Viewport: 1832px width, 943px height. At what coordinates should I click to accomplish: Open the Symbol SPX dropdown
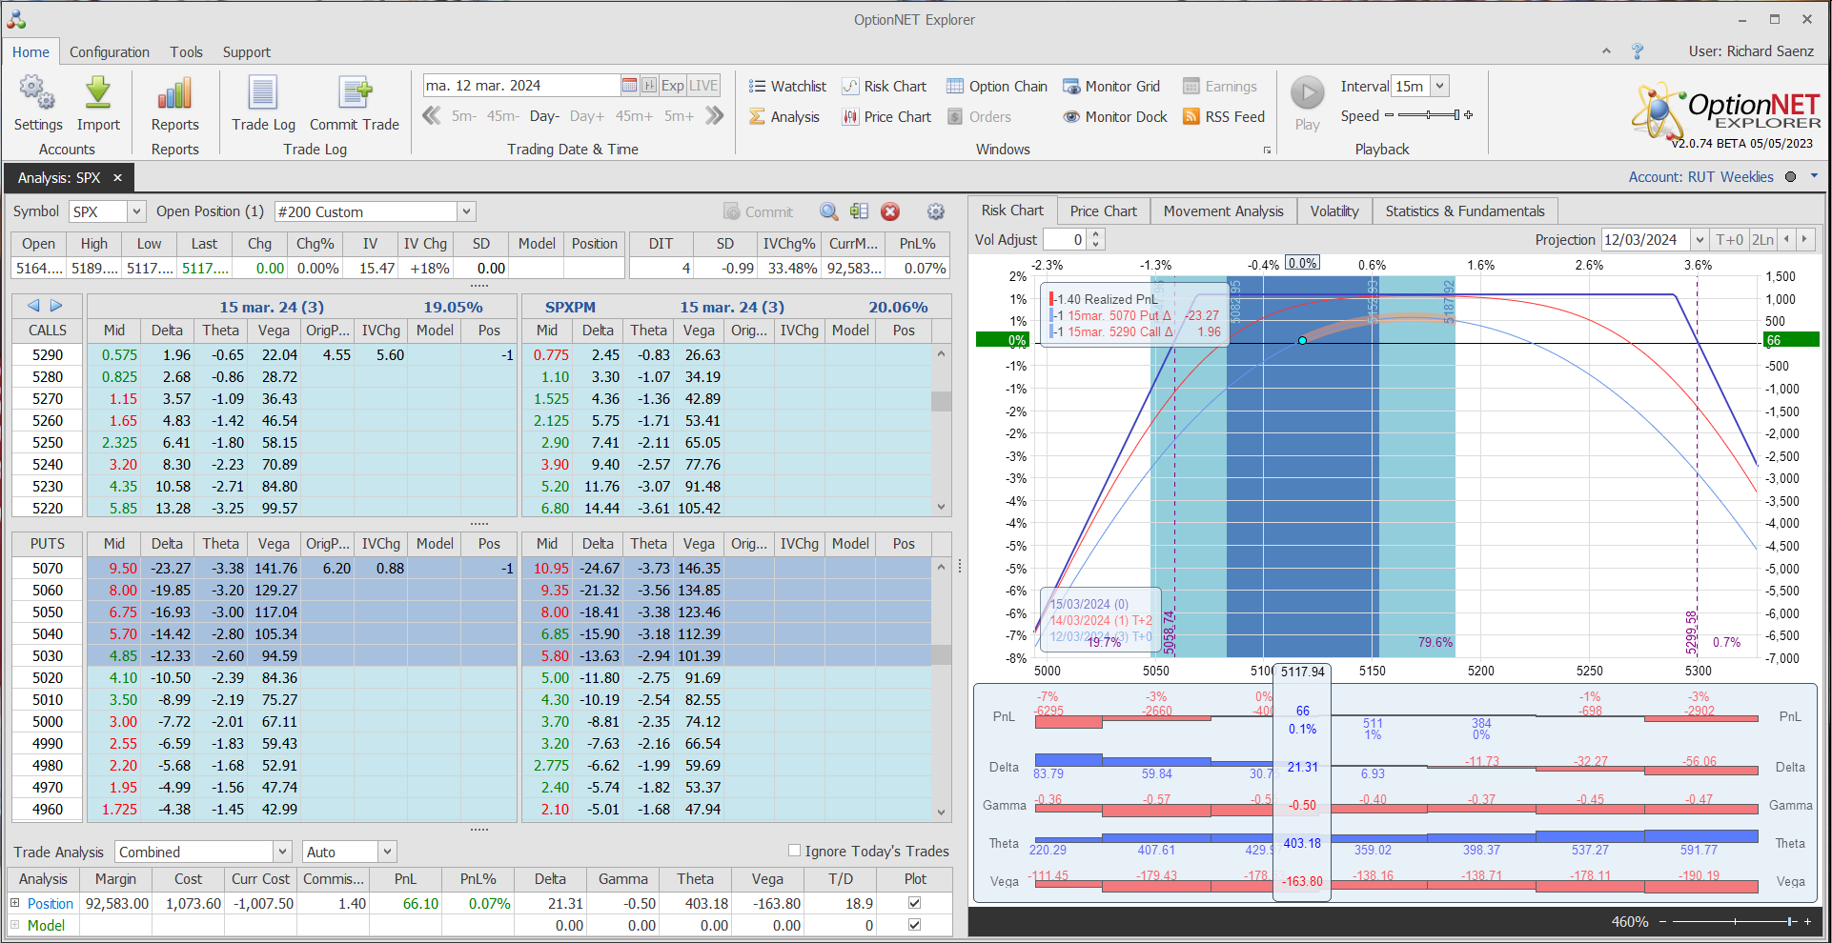coord(136,211)
